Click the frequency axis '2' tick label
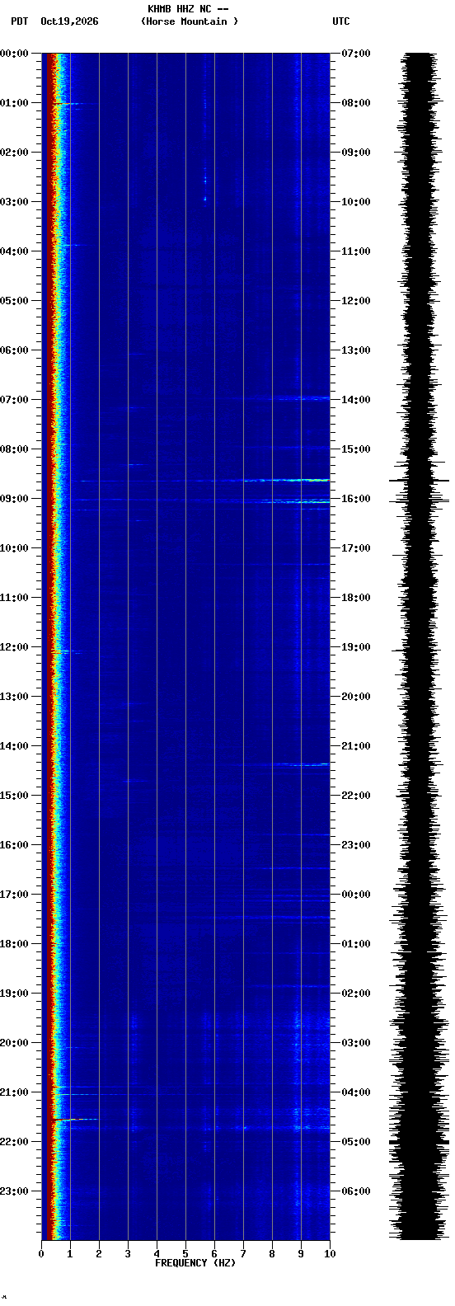Screen dimensions: 455x1306 click(99, 1254)
